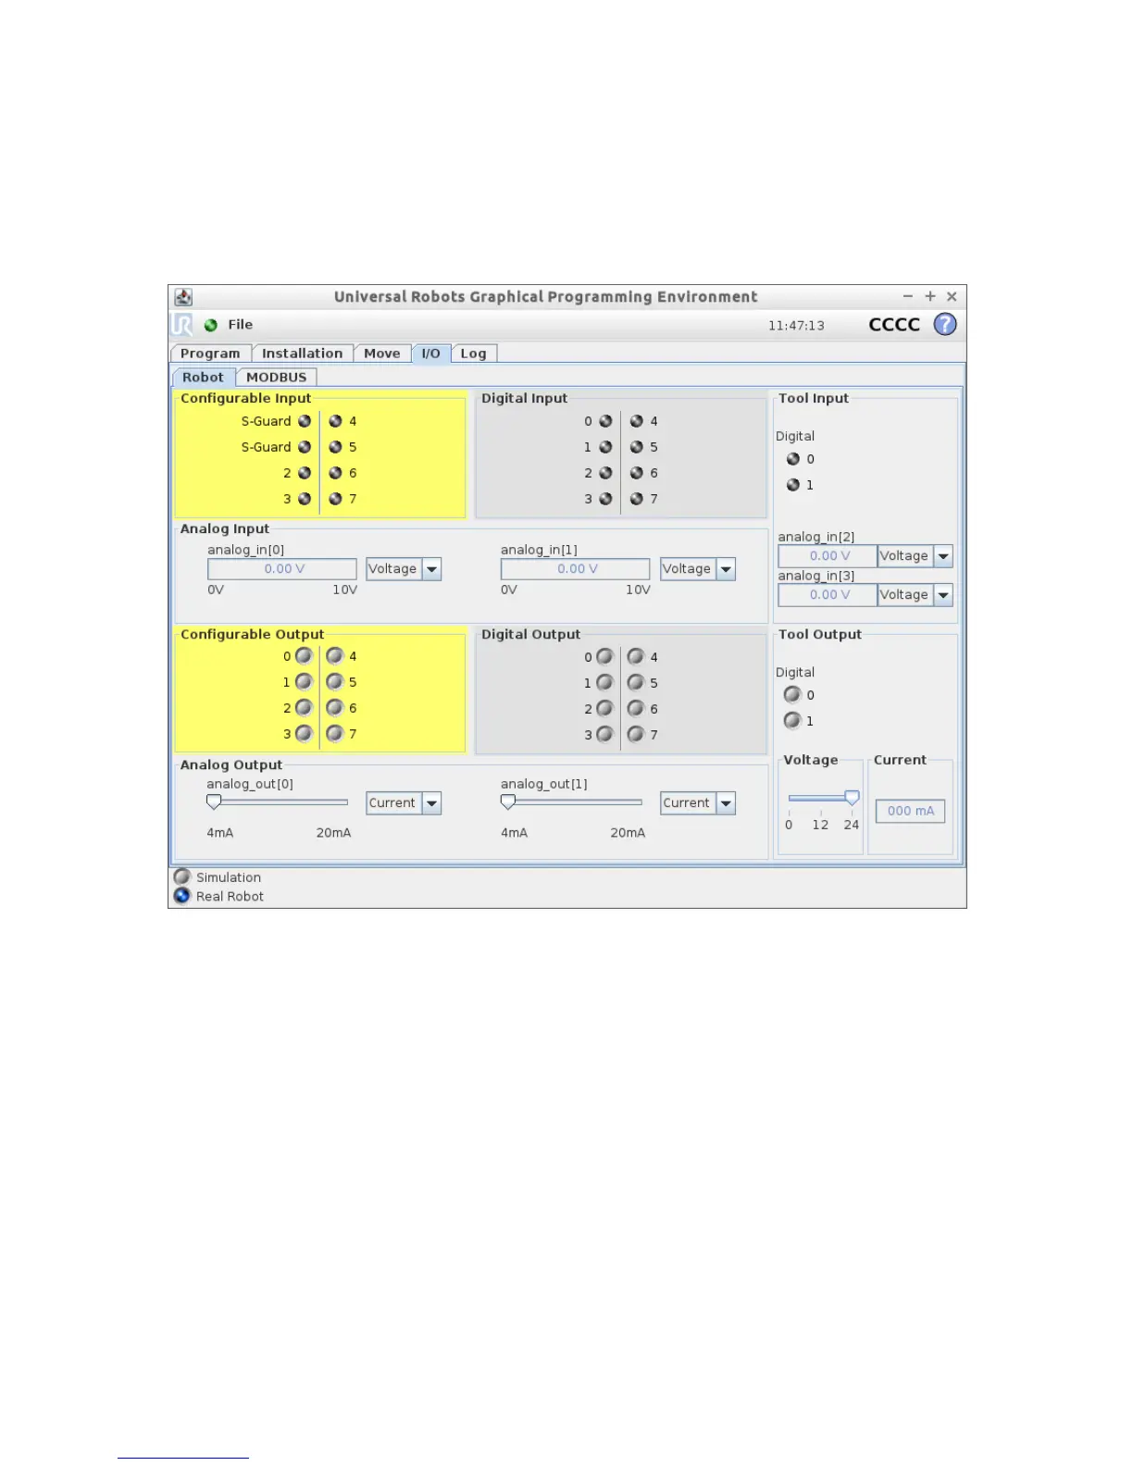Open the blue help question mark icon
This screenshot has height=1466, width=1133.
(x=945, y=325)
